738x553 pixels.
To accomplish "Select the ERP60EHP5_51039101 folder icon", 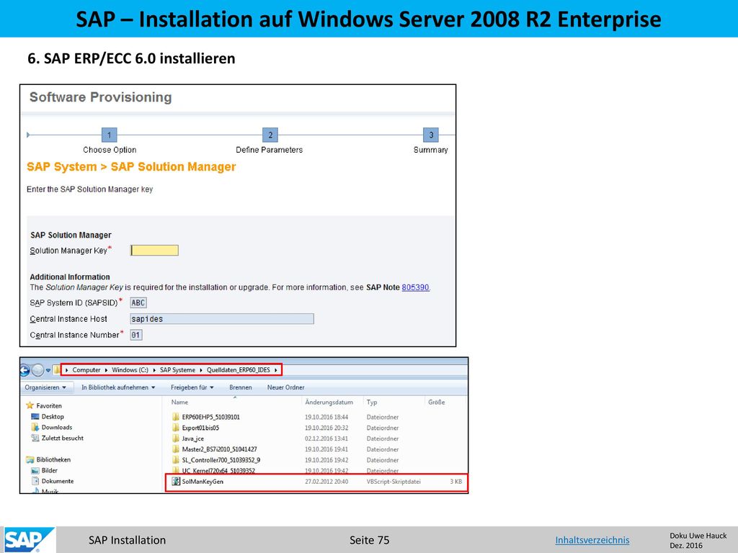I will click(x=176, y=417).
